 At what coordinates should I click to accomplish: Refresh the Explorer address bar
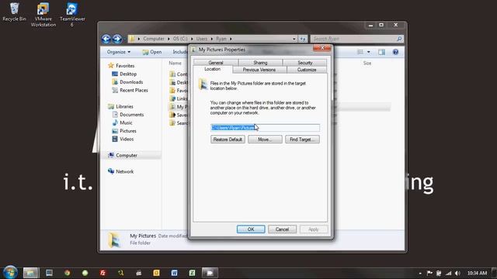coord(303,39)
